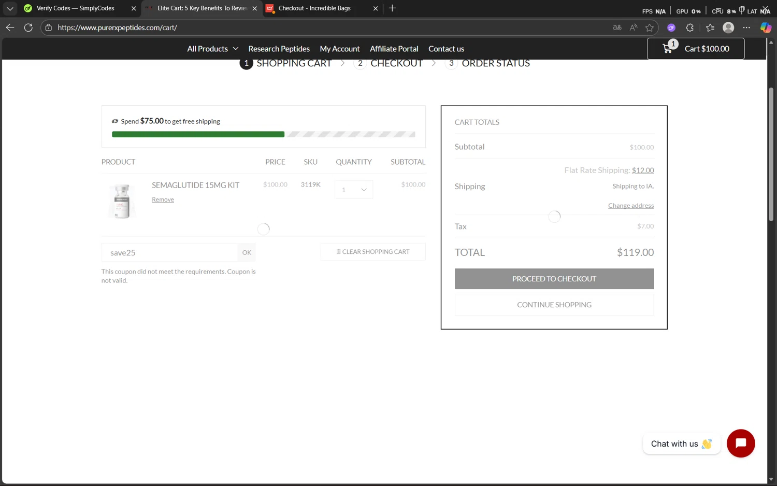Open My Account page
Image resolution: width=777 pixels, height=486 pixels.
tap(340, 49)
